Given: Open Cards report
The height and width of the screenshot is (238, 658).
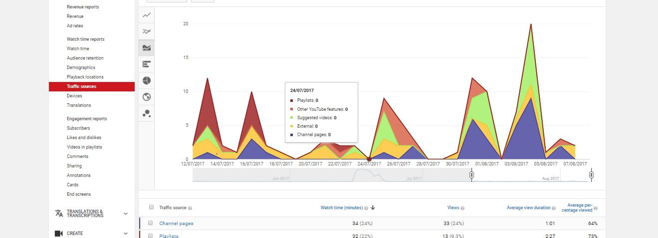Looking at the screenshot, I should 72,185.
